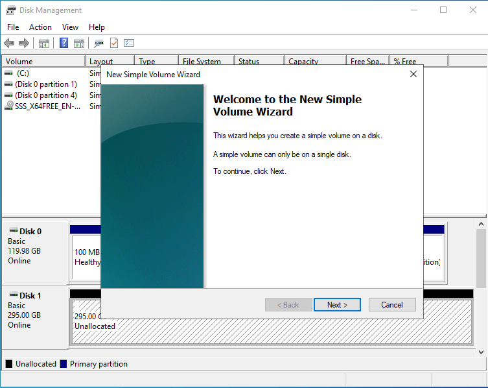Screen dimensions: 488x388
Task: Click the Show/Hide Console Tree toolbar icon
Action: point(44,43)
